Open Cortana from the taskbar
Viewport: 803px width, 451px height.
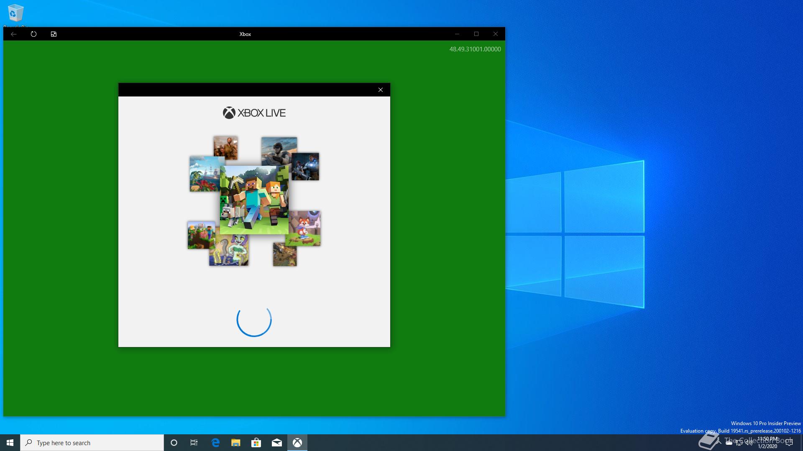[174, 443]
